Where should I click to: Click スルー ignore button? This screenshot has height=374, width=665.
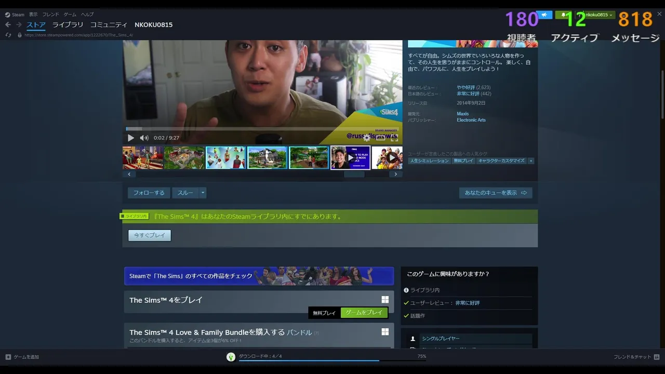[x=185, y=193]
